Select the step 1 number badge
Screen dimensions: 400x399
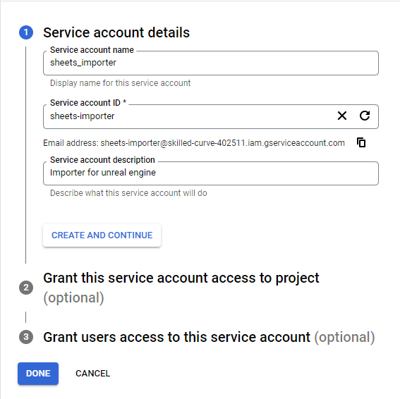coord(26,32)
